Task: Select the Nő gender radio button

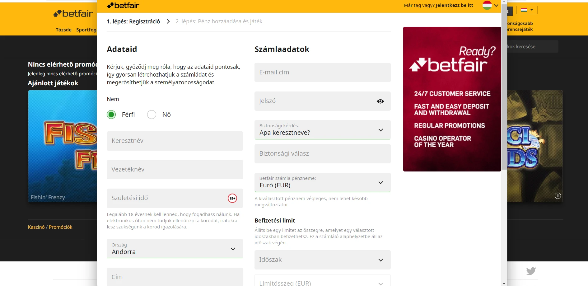Action: (x=152, y=115)
